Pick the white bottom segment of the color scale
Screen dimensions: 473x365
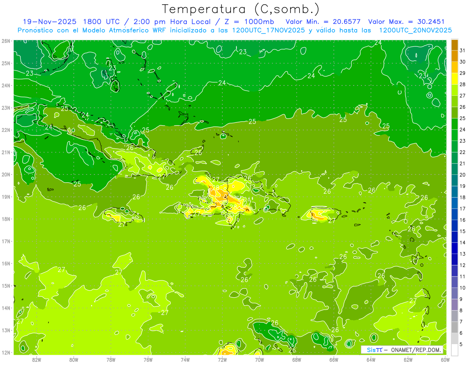coord(454,350)
